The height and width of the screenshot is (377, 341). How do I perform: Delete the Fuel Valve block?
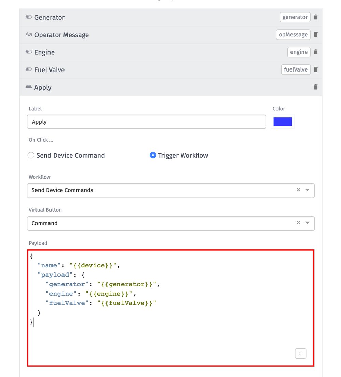315,69
